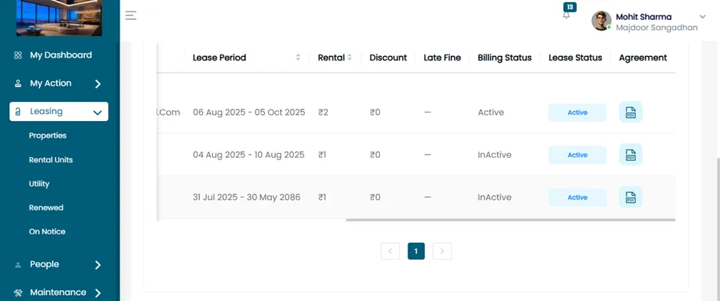This screenshot has width=720, height=301.
Task: Click InActive billing status in 31 Jul row
Action: 495,198
